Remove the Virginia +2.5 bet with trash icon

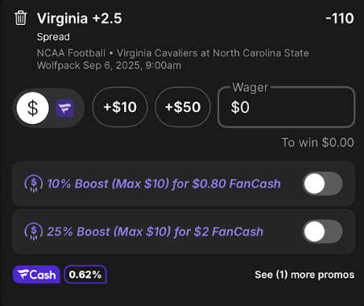point(20,19)
